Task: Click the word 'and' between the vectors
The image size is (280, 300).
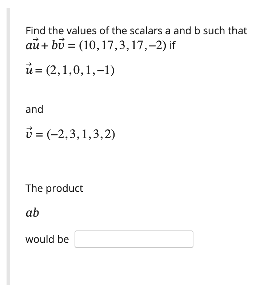Action: [34, 109]
